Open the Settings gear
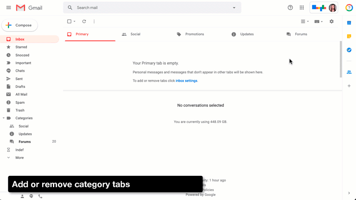This screenshot has width=356, height=200. coord(332,21)
